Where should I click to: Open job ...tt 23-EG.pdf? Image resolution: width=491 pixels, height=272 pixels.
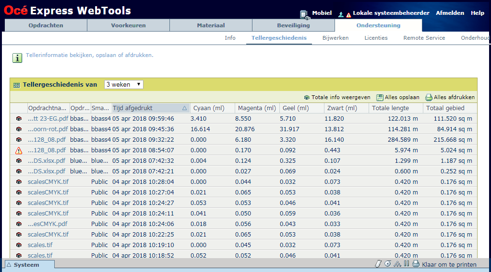(48, 119)
